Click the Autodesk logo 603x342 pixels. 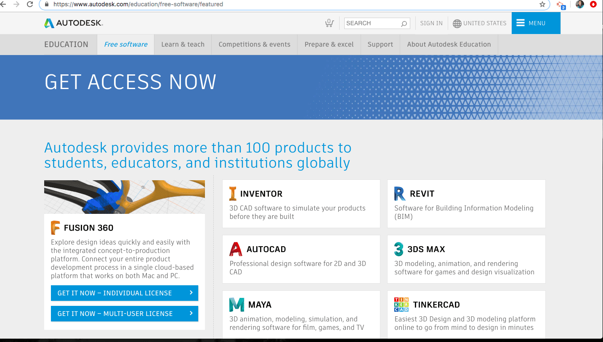pos(74,23)
